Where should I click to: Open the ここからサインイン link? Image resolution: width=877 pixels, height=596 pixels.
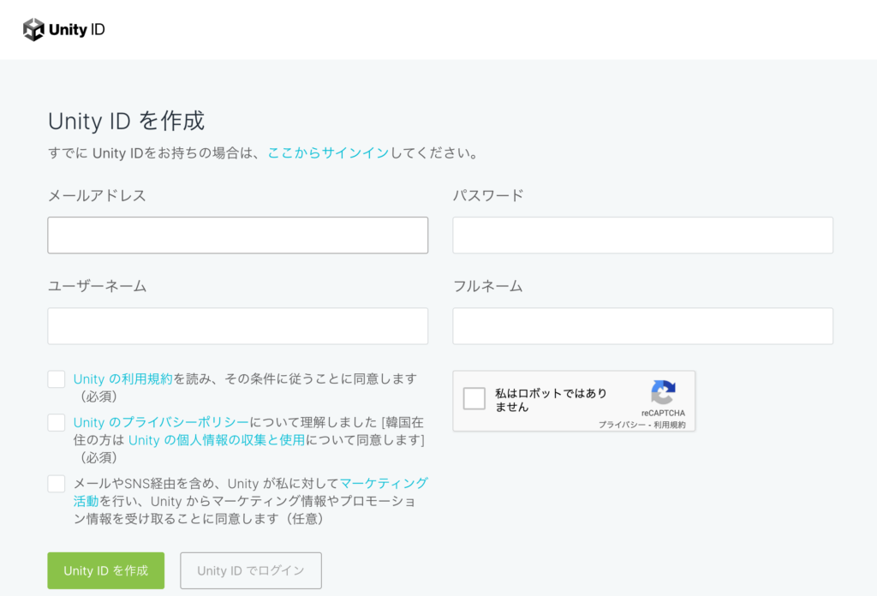point(328,152)
